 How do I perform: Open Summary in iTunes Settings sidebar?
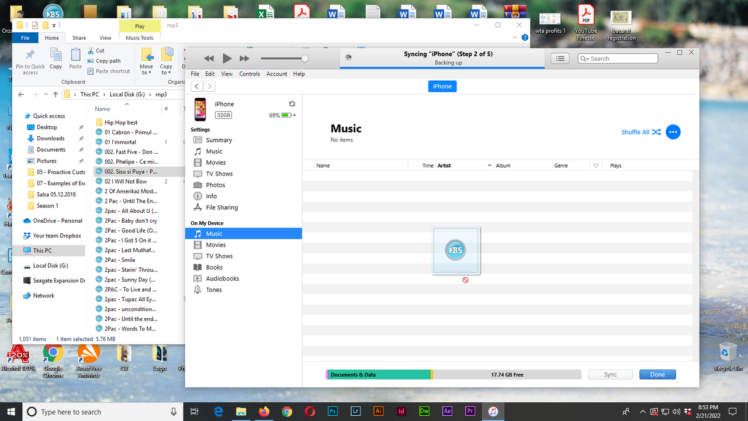(219, 140)
